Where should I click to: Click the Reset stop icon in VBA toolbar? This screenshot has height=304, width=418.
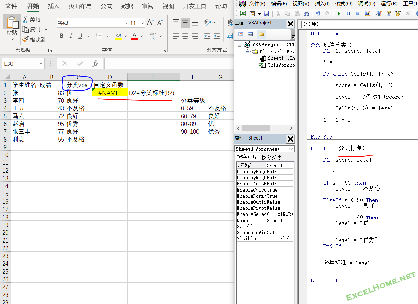coord(358,14)
